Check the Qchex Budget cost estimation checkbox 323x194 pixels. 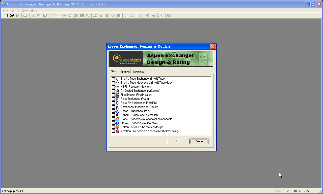click(113, 115)
